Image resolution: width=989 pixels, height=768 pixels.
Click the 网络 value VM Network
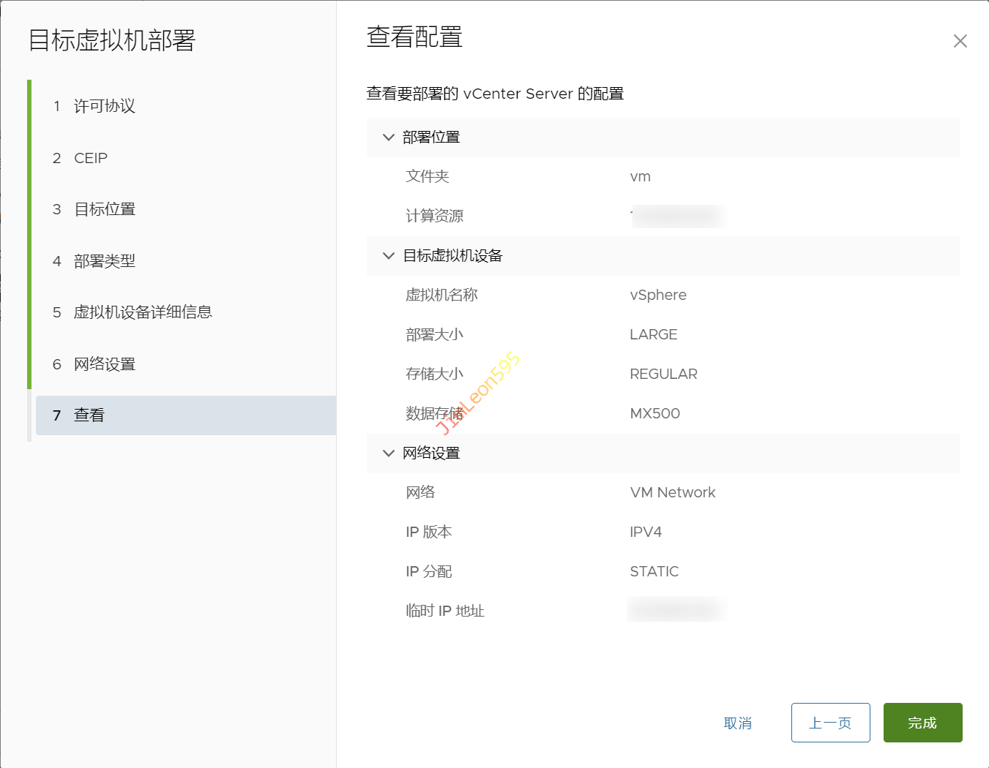tap(672, 492)
